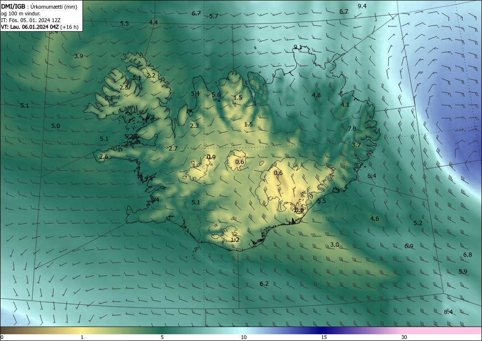The width and height of the screenshot is (482, 341).
Task: Click the 3.7 value label
Action: (356, 145)
